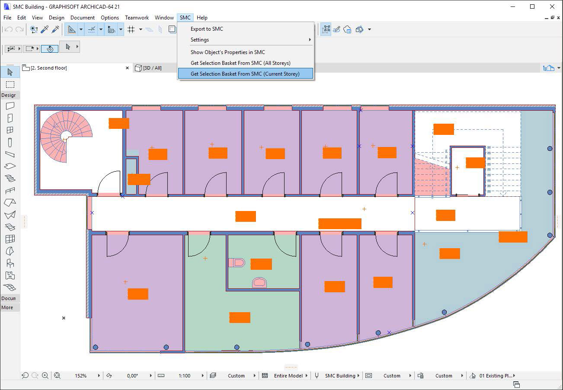Click the Undo icon in the toolbar
Screen dimensions: 563x390
[8, 29]
